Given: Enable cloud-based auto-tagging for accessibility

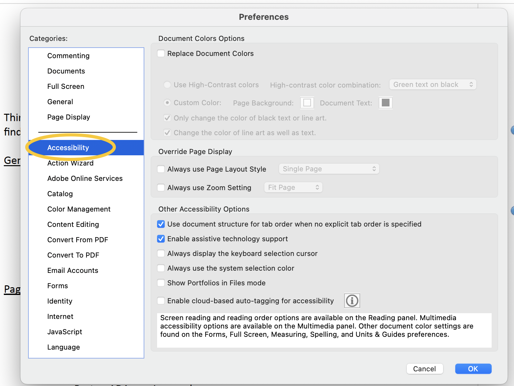Looking at the screenshot, I should [161, 301].
